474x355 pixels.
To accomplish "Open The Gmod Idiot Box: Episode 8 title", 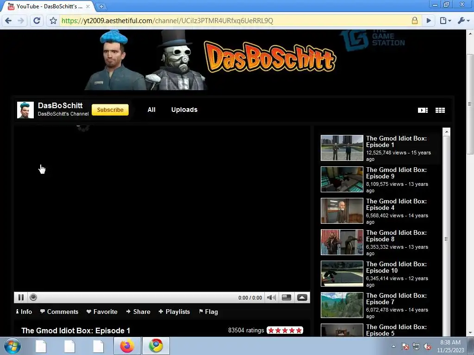I will tap(396, 236).
